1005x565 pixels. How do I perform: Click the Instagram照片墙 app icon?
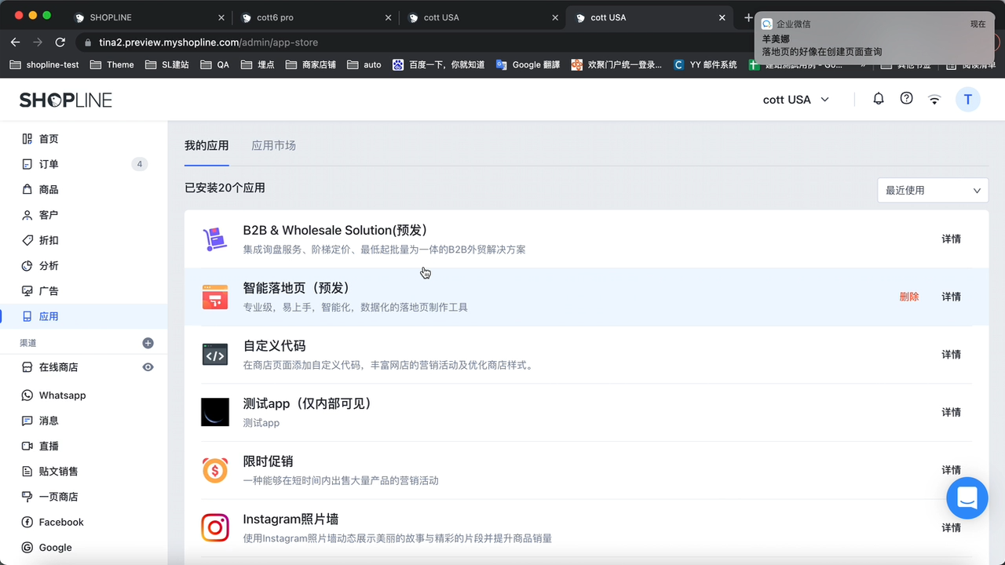pos(215,527)
